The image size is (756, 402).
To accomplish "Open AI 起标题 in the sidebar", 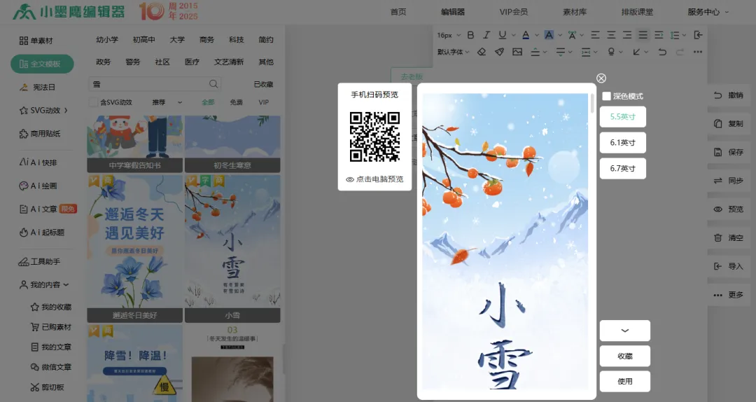I will (41, 233).
